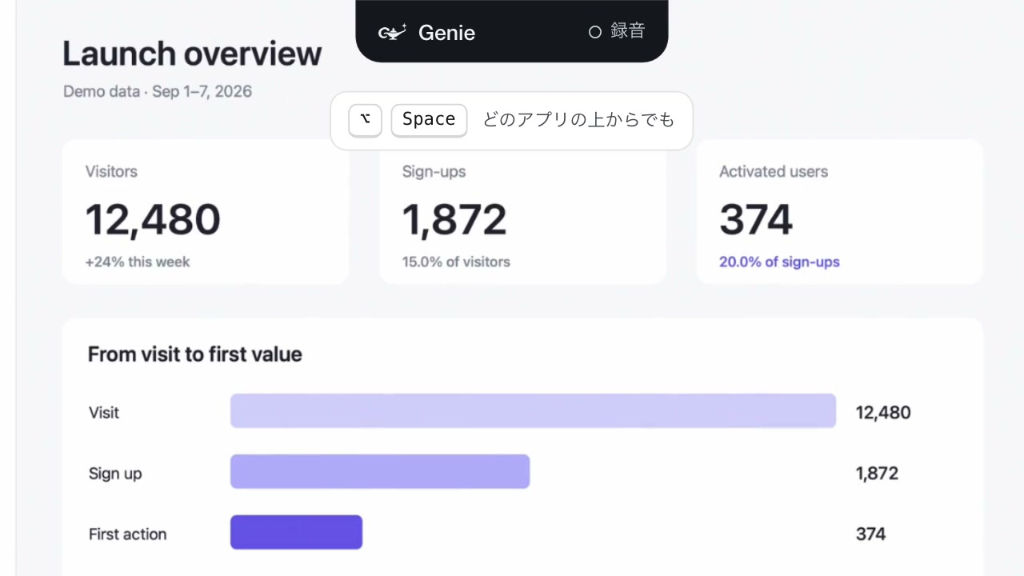Click the 20.0% of sign-ups link

[x=779, y=262]
